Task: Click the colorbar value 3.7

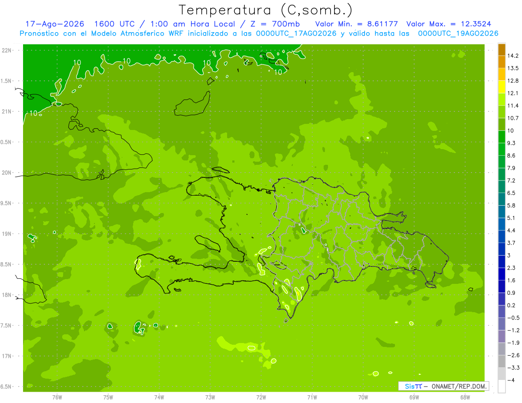Action: [512, 243]
